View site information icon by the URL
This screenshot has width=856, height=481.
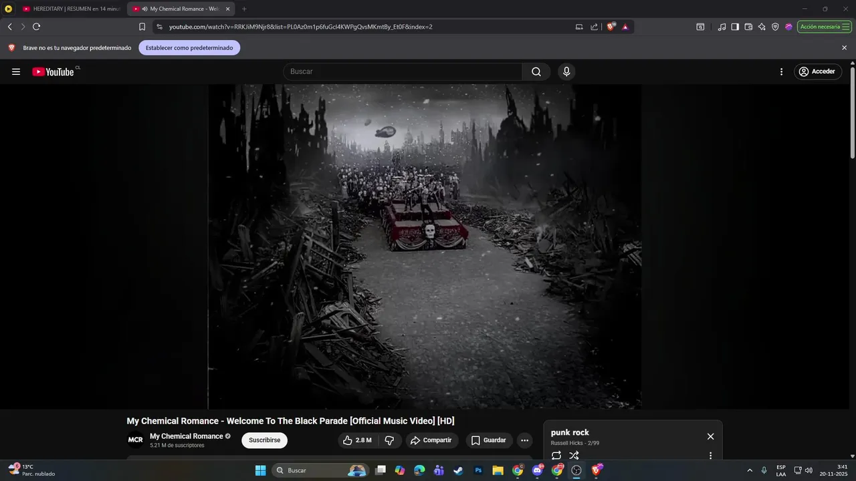(x=159, y=27)
